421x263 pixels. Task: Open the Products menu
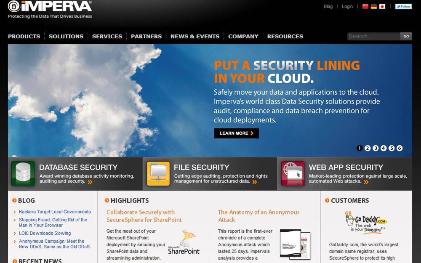click(24, 36)
